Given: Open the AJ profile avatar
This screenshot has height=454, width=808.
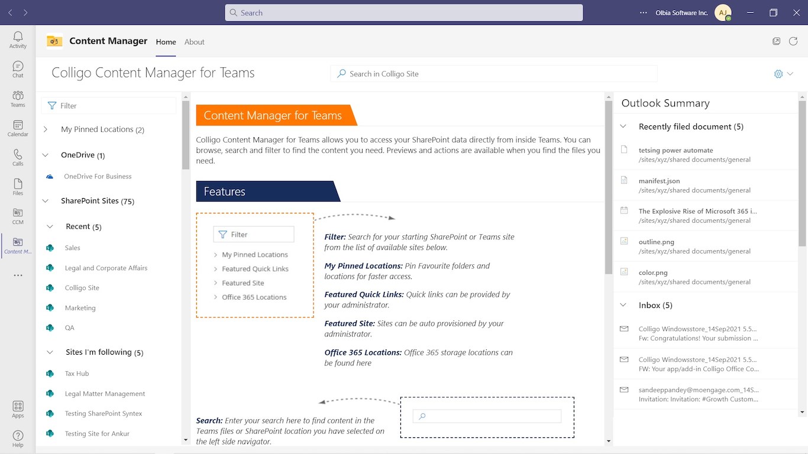Looking at the screenshot, I should click(x=723, y=12).
